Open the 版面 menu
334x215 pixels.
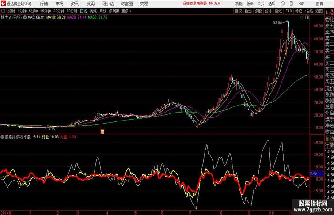coord(250,4)
